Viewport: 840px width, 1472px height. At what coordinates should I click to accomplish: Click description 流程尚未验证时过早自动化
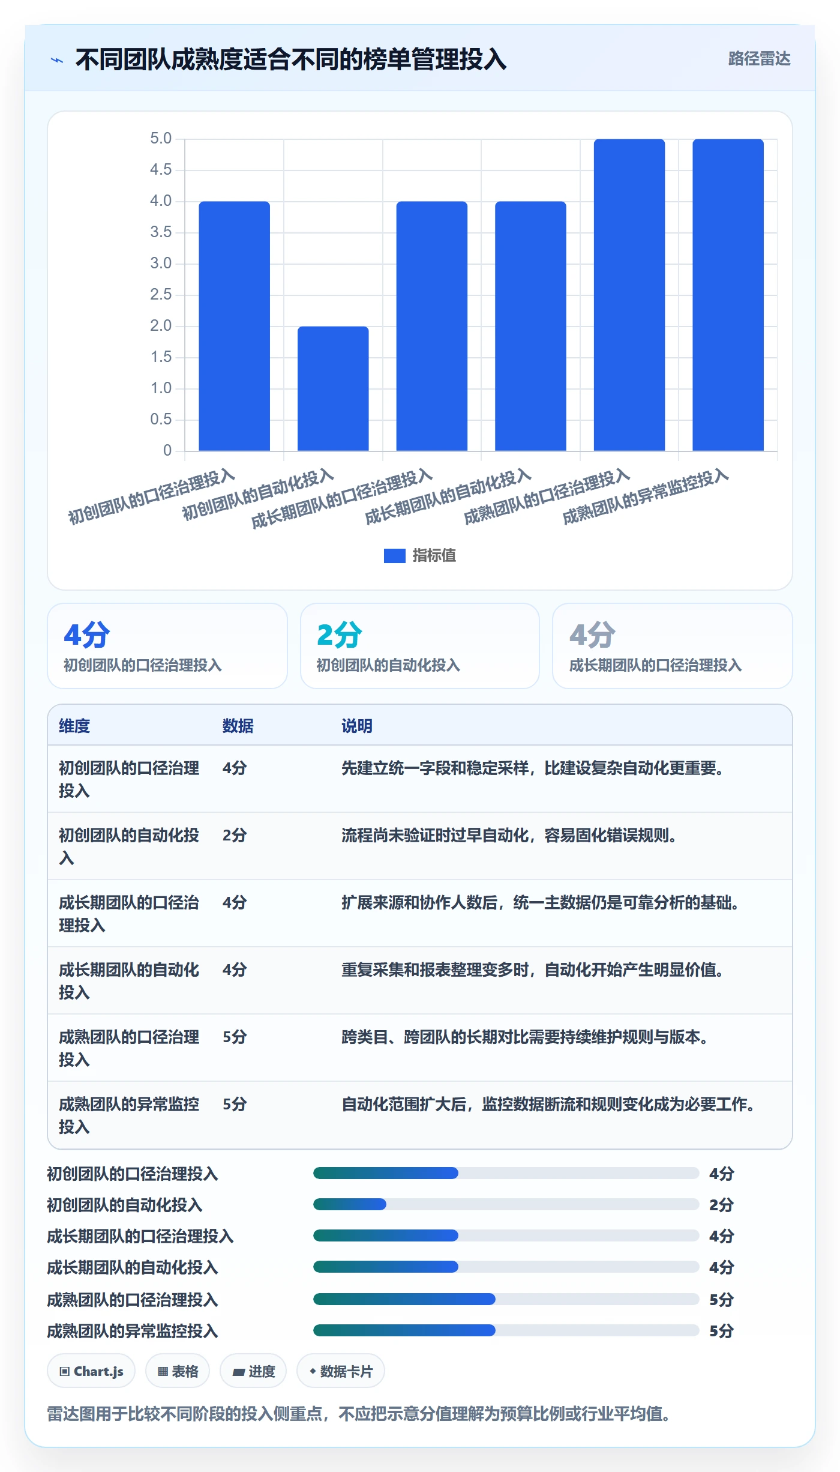(x=509, y=835)
